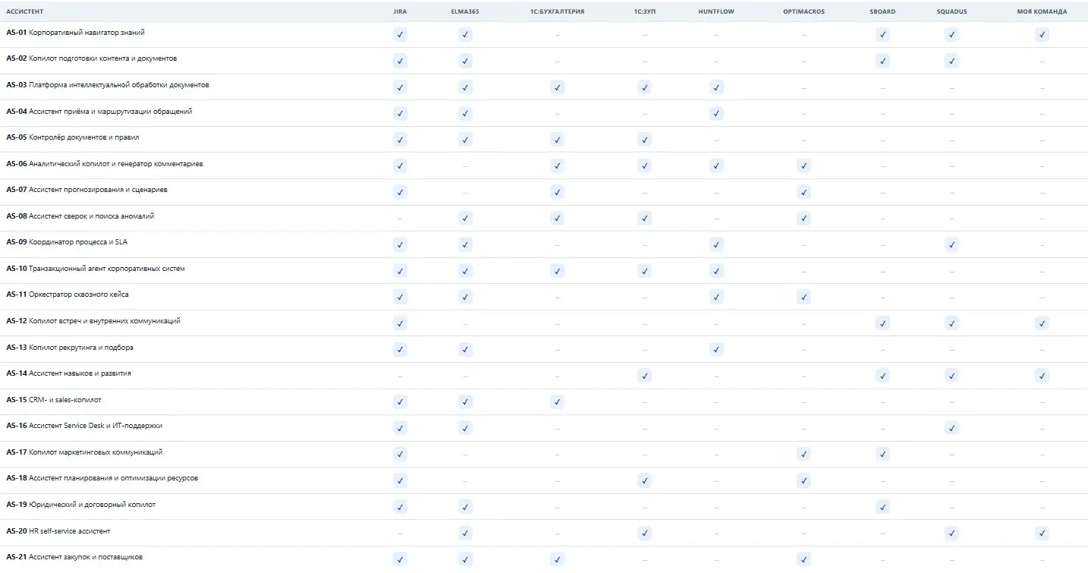The image size is (1088, 573).
Task: Open AS-06 Аналитический копилот row label
Action: [x=104, y=164]
